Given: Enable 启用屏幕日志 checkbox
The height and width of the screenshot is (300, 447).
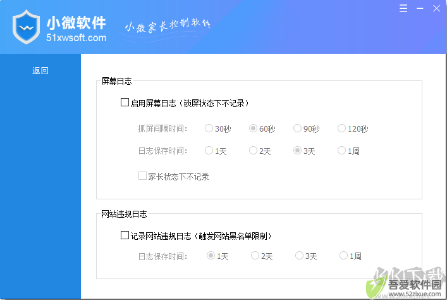Looking at the screenshot, I should pos(125,102).
